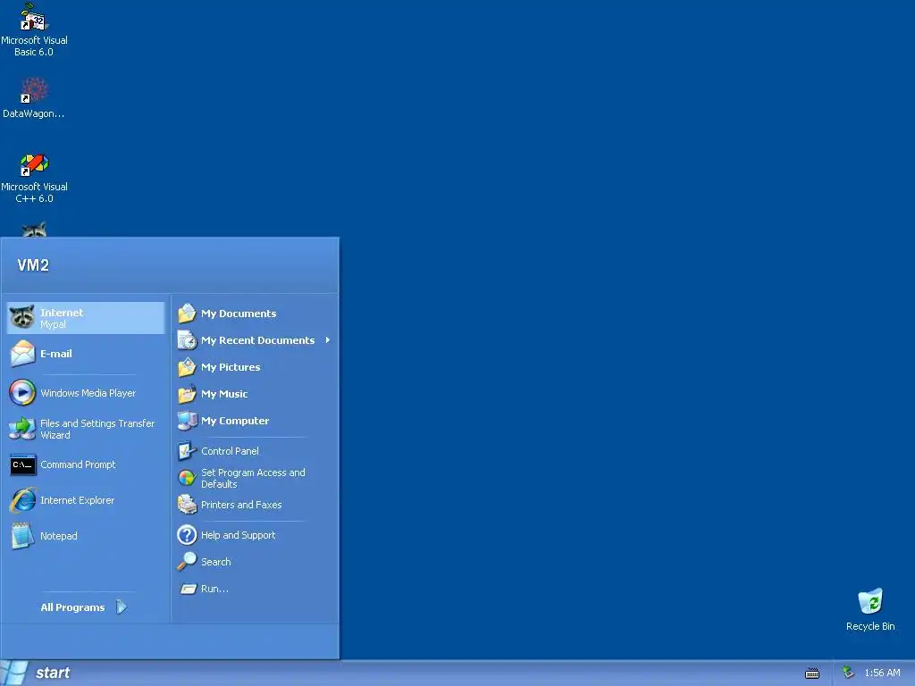Click the My Documents folder icon
Screen dimensions: 915x686
pos(187,314)
